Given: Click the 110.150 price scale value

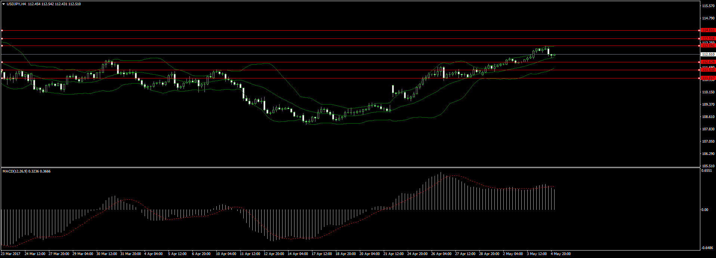Looking at the screenshot, I should coord(709,92).
